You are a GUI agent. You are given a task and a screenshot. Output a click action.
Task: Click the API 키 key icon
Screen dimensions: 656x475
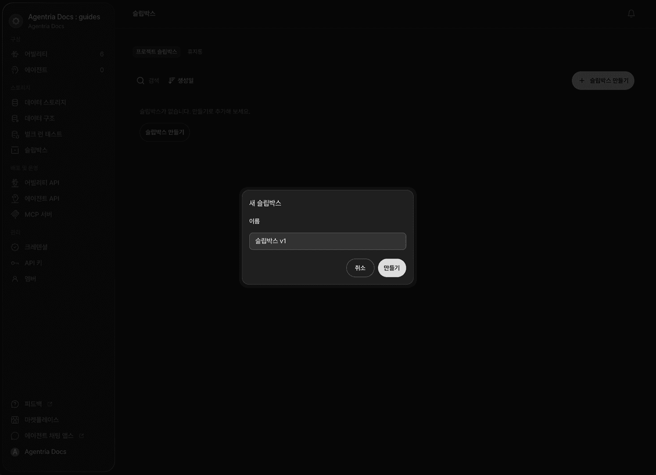click(x=15, y=263)
